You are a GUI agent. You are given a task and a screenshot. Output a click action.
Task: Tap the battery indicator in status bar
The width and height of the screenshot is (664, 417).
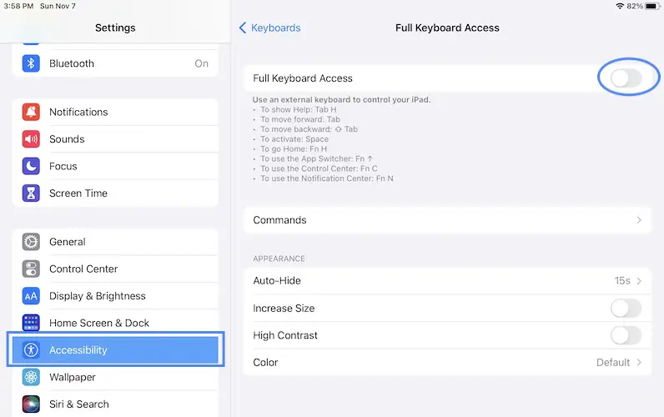point(651,6)
